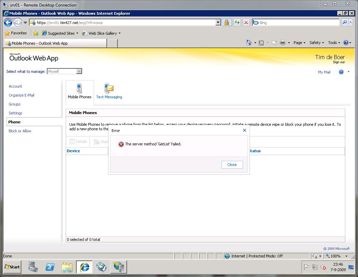Screen dimensions: 358x277
Task: Expand the address bar history dropdown
Action: click(x=218, y=23)
